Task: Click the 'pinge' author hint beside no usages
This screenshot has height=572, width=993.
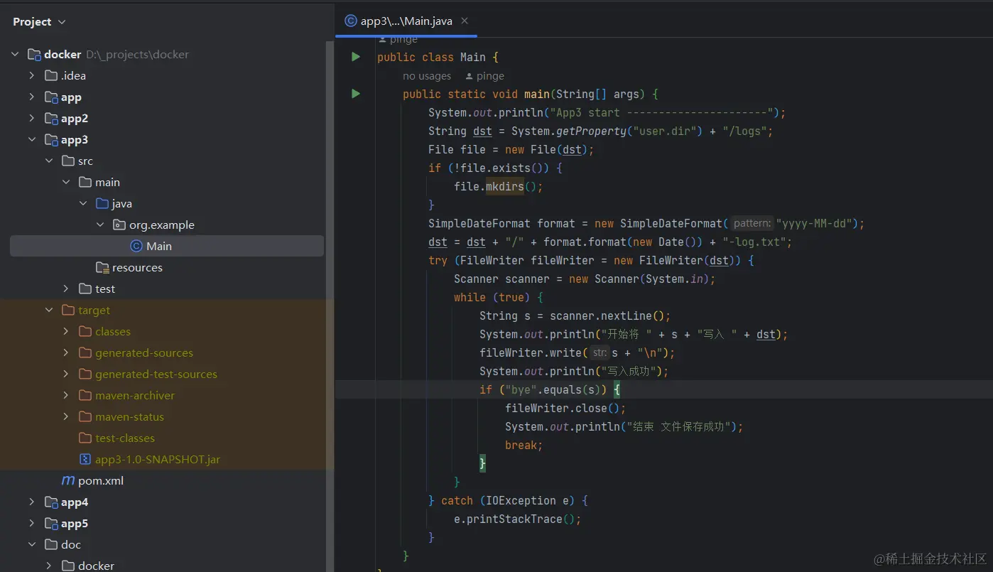Action: click(x=484, y=76)
